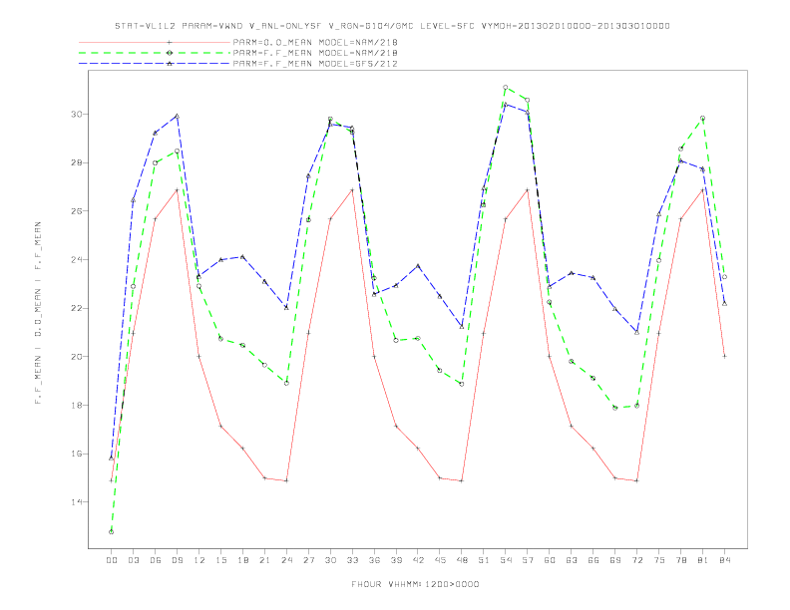Click x-axis tick label 24

(286, 560)
